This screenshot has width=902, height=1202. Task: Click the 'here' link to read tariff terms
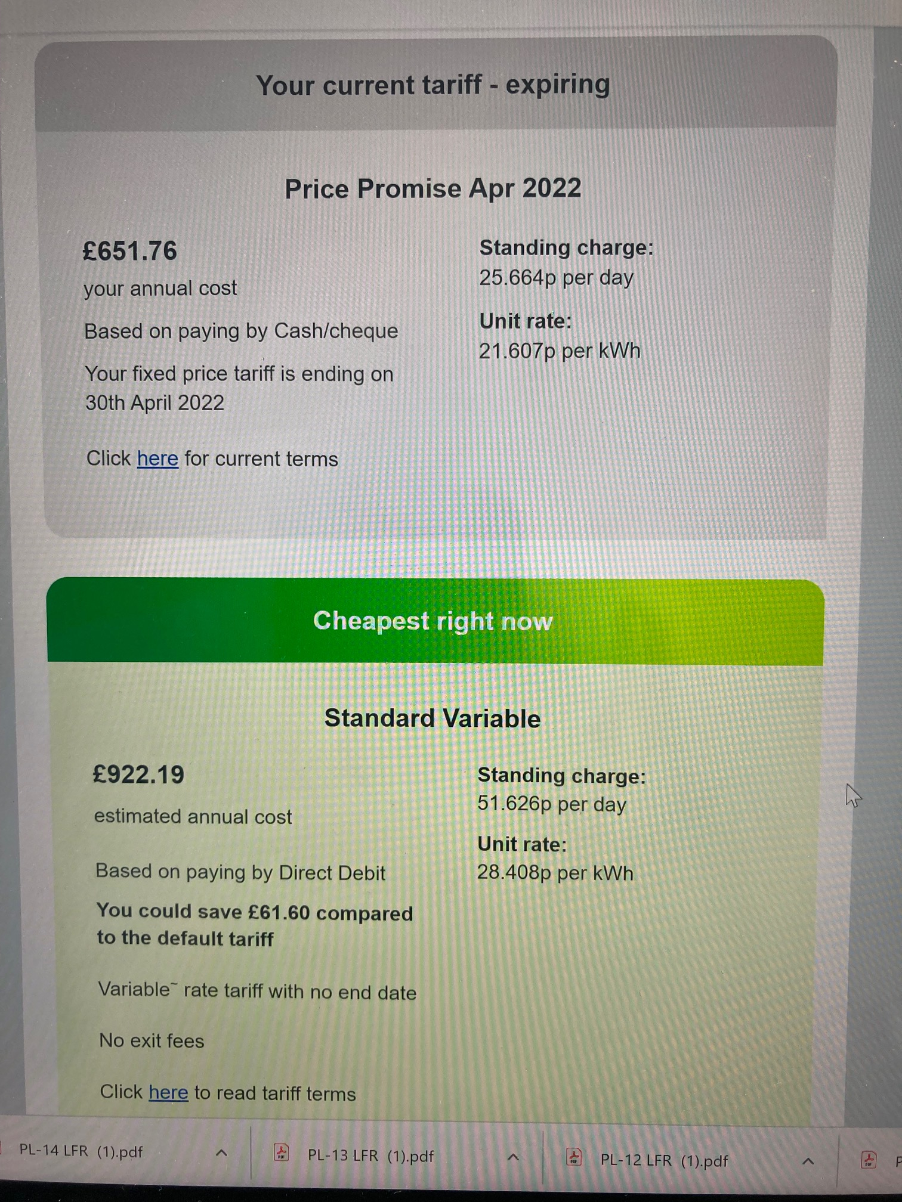(x=168, y=1092)
